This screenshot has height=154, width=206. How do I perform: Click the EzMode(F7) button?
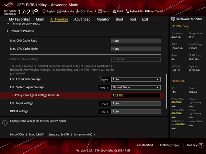tap(170, 145)
